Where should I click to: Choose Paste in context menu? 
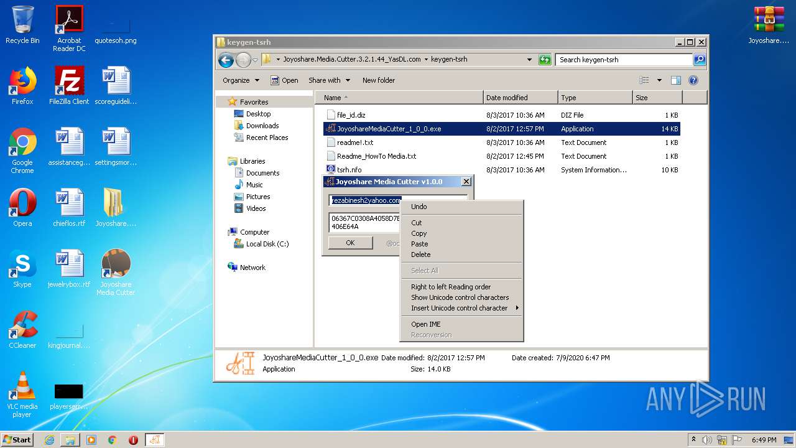pyautogui.click(x=461, y=244)
